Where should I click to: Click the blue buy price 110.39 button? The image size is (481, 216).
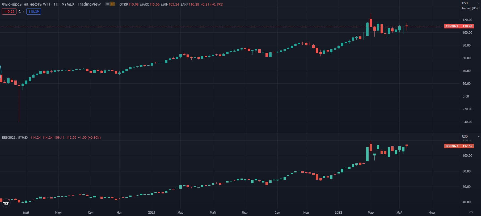[33, 11]
